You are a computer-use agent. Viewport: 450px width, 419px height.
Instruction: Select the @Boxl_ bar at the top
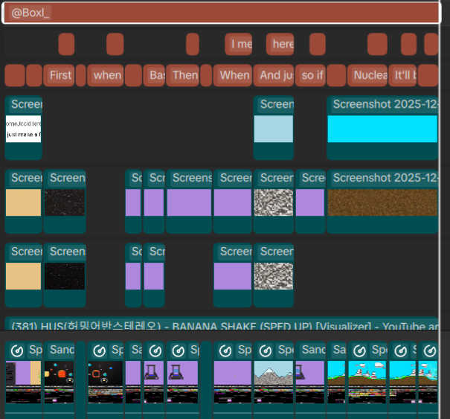coord(220,13)
